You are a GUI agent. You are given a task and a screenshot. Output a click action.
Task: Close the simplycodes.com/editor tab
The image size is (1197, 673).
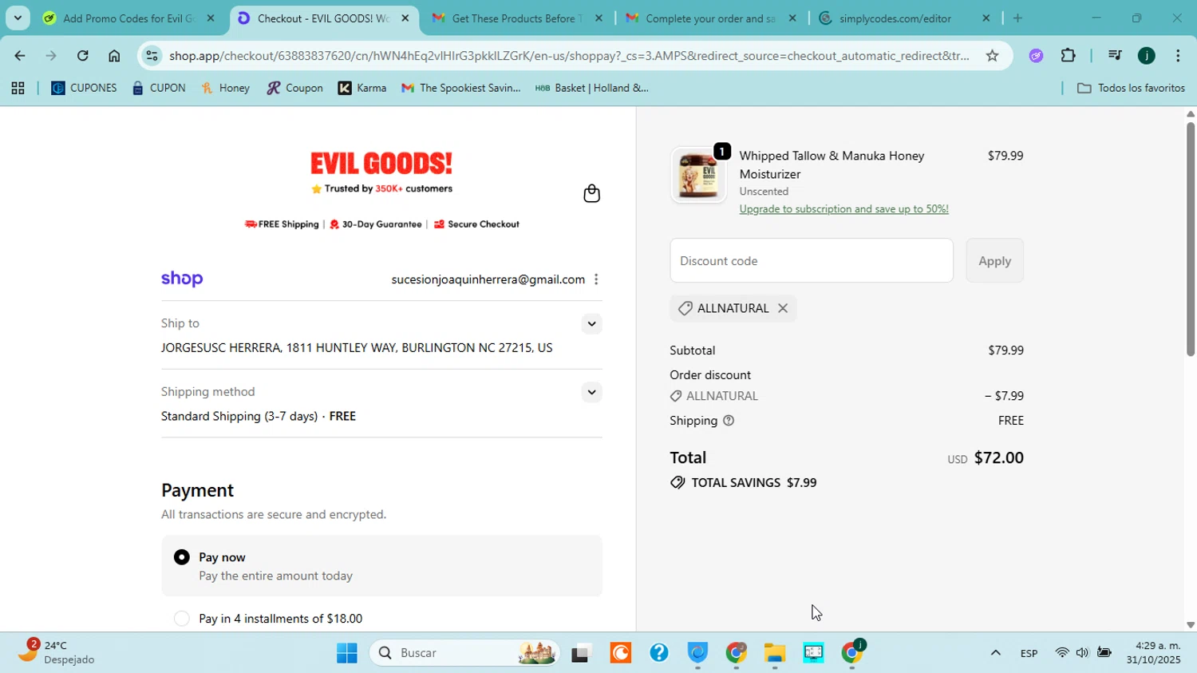tap(986, 18)
